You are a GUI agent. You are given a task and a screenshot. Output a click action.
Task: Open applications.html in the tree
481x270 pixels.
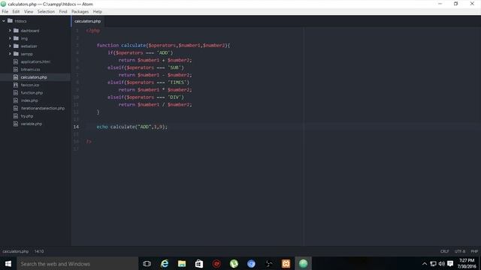(35, 61)
